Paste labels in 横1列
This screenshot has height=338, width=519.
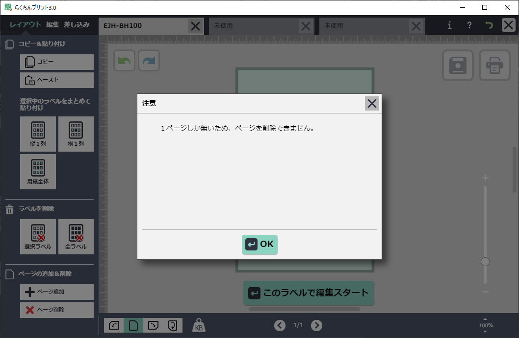coord(76,134)
